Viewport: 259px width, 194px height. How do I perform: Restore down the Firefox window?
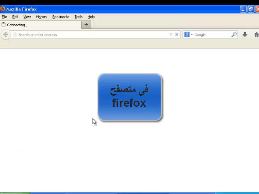251,9
